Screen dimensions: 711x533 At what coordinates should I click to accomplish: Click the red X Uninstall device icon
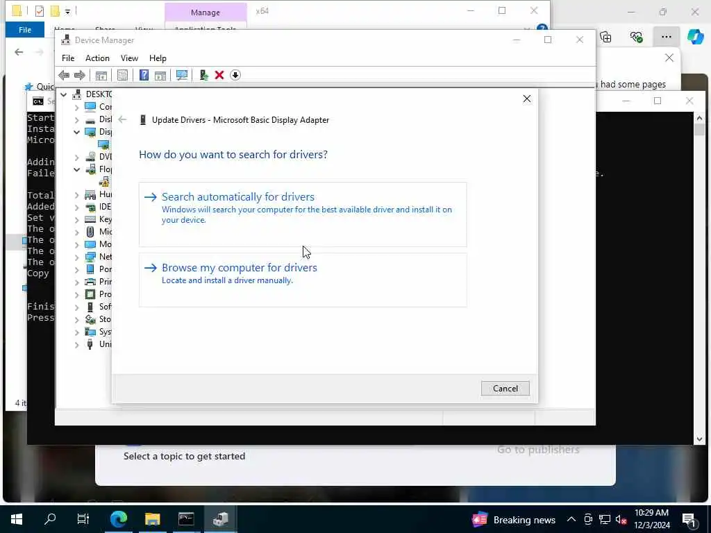(x=219, y=75)
